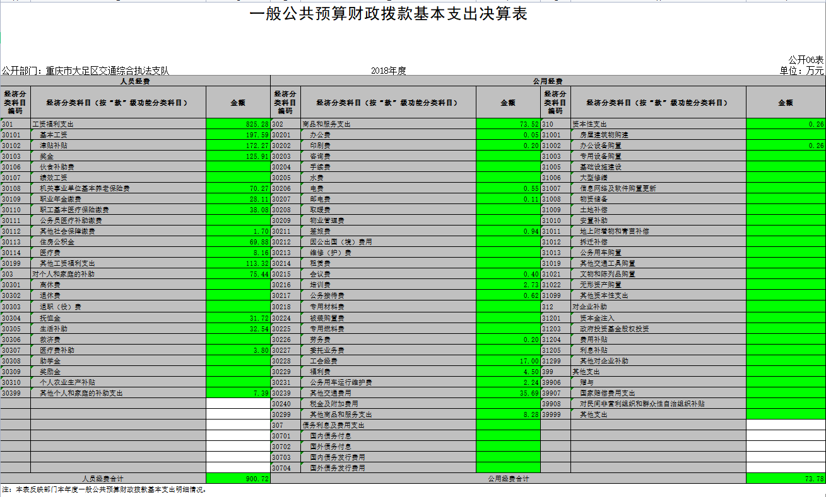Click the 2018年度 cell
The image size is (826, 497).
388,71
